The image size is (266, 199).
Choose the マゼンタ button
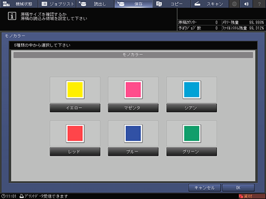click(133, 108)
